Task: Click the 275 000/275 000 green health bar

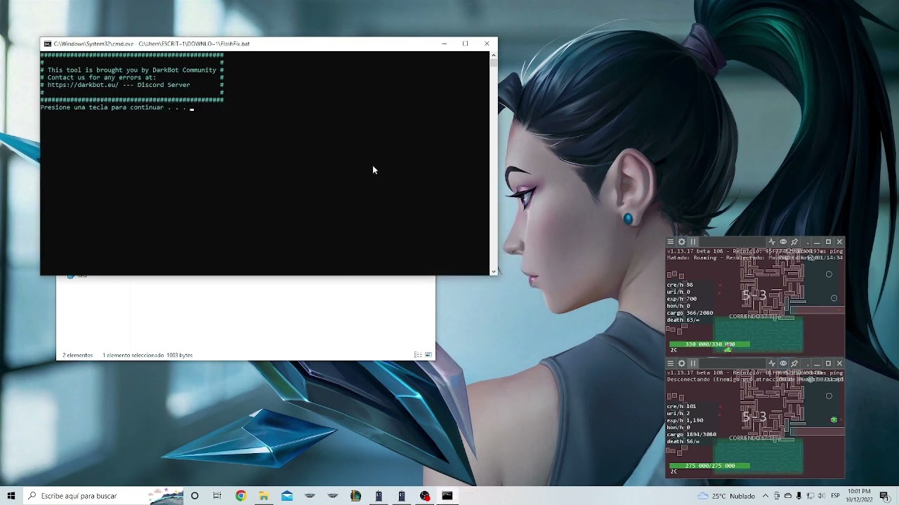Action: pyautogui.click(x=709, y=466)
